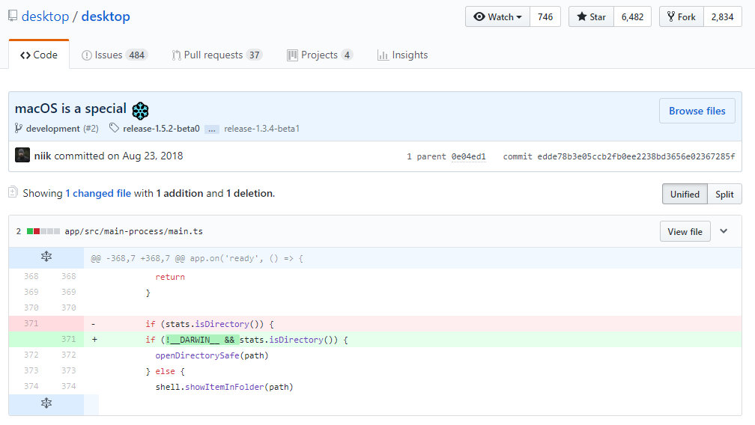755x425 pixels.
Task: Open the Watch dropdown button
Action: coord(497,17)
